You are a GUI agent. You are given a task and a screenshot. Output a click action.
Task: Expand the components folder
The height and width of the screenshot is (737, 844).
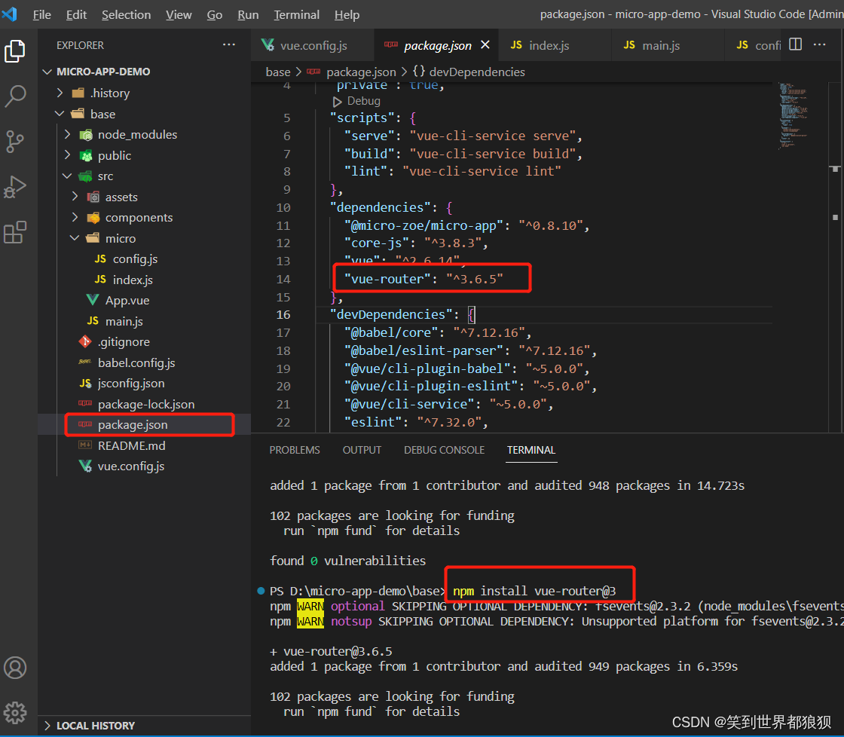(145, 218)
